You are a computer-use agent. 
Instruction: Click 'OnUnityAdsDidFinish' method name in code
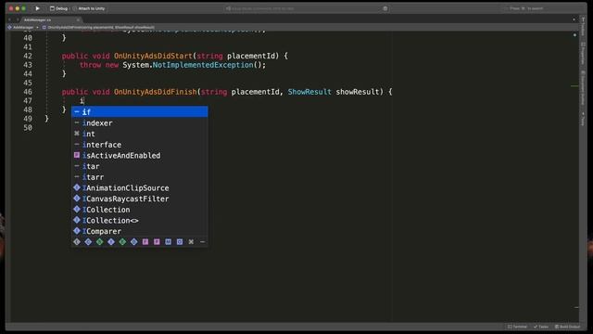click(x=156, y=92)
